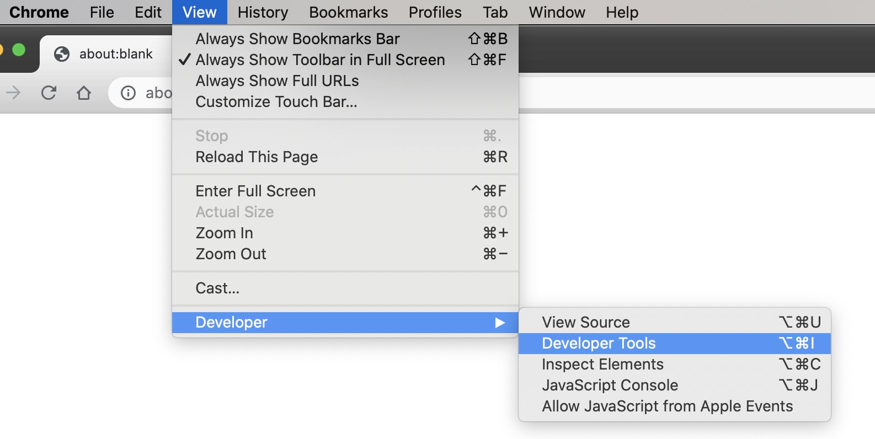Choose Cast… from View menu
This screenshot has width=875, height=439.
coord(345,288)
